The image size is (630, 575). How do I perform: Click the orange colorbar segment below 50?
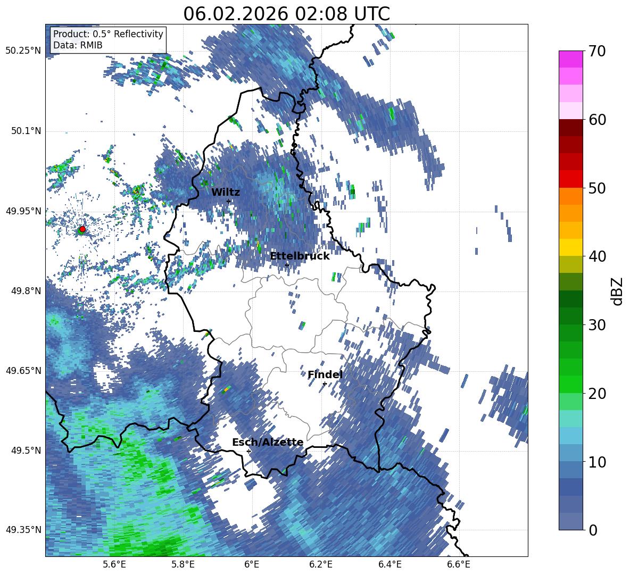(570, 196)
